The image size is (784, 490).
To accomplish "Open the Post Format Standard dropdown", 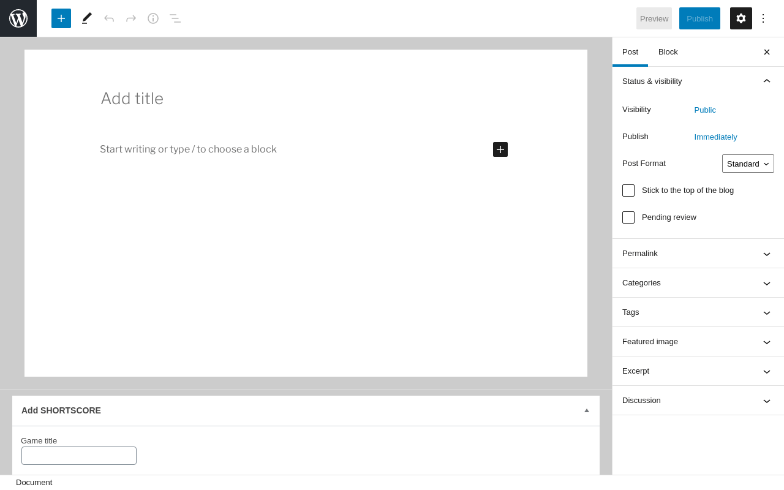I will (748, 164).
